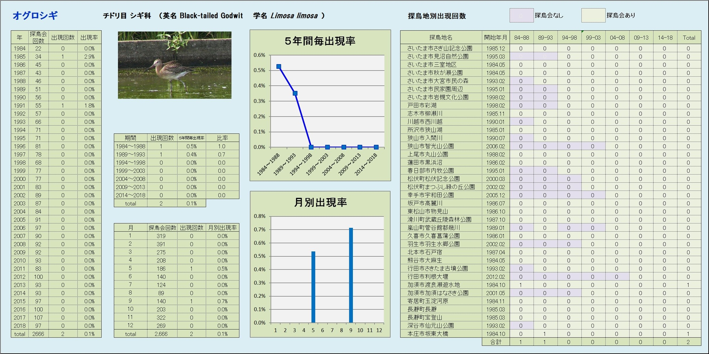Click the 本庄市坂東大橋 row name

pyautogui.click(x=428, y=334)
